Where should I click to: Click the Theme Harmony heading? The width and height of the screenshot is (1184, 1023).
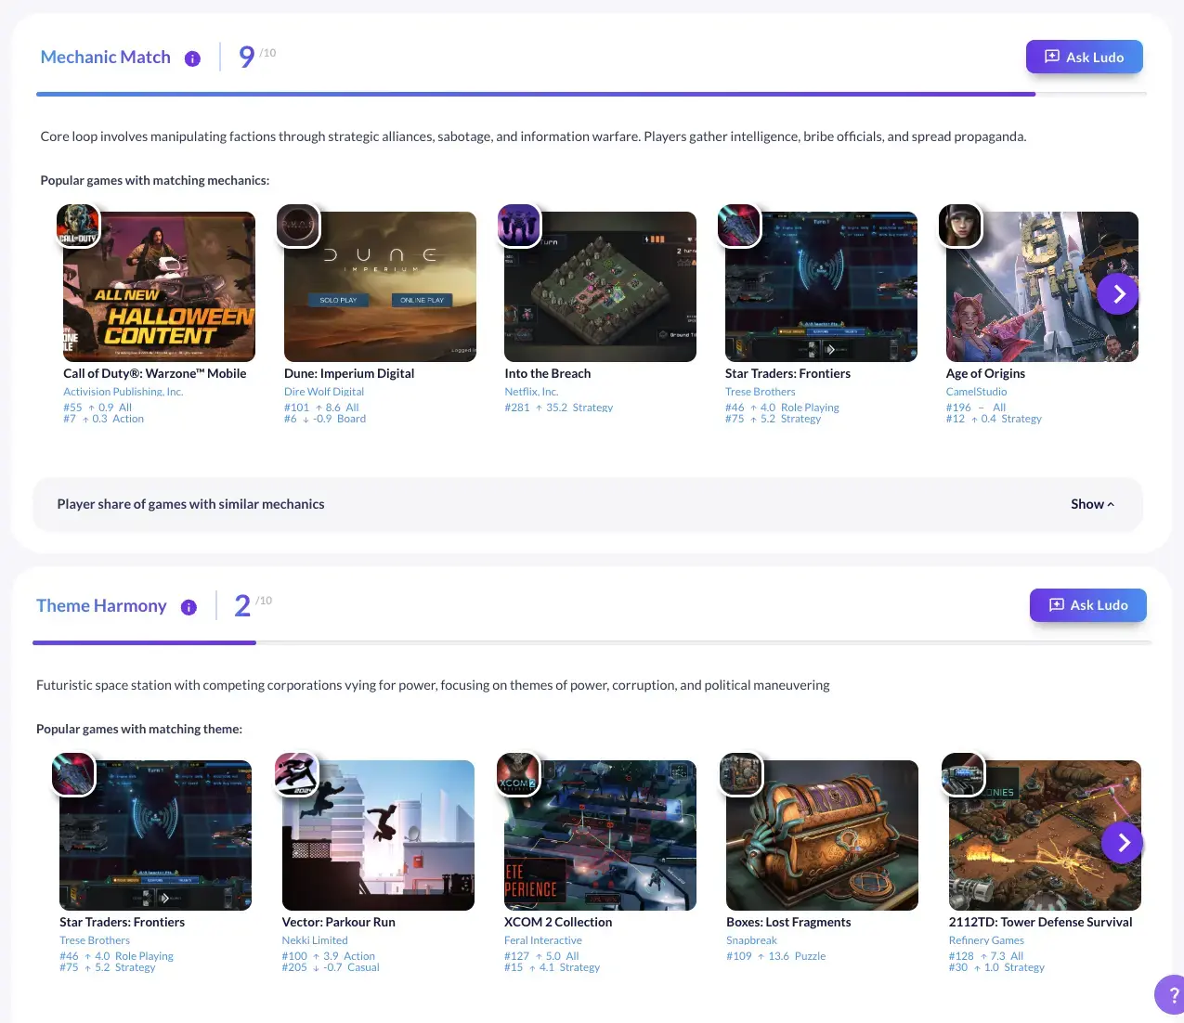[101, 606]
